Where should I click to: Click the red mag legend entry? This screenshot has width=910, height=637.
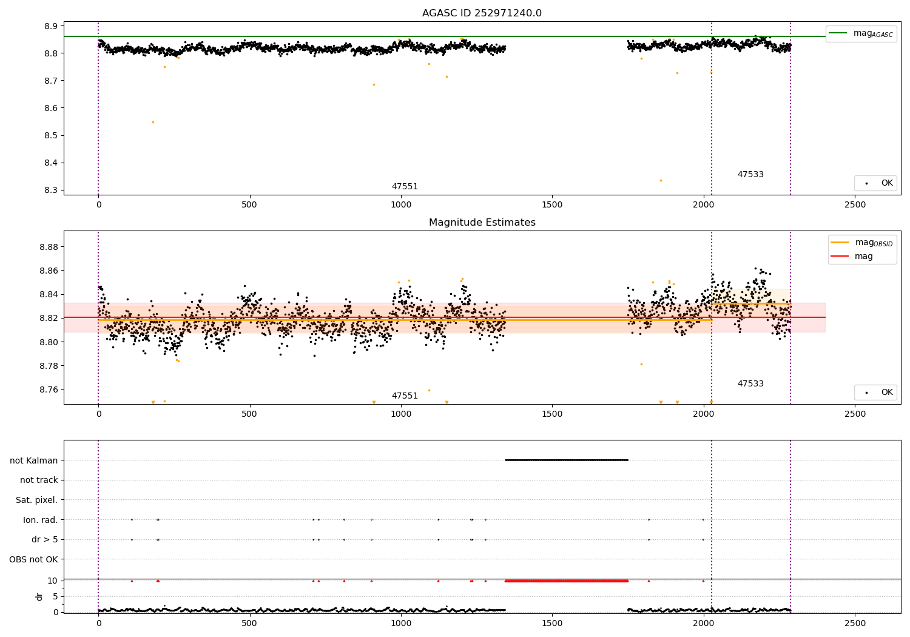coord(840,257)
